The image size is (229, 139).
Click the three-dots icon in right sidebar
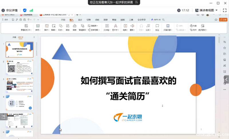pyautogui.click(x=225, y=89)
